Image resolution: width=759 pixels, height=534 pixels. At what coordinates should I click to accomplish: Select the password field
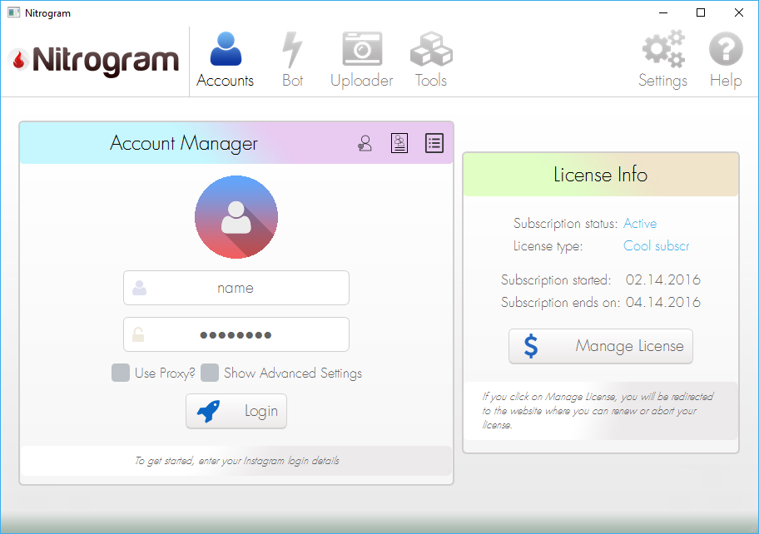click(x=236, y=334)
